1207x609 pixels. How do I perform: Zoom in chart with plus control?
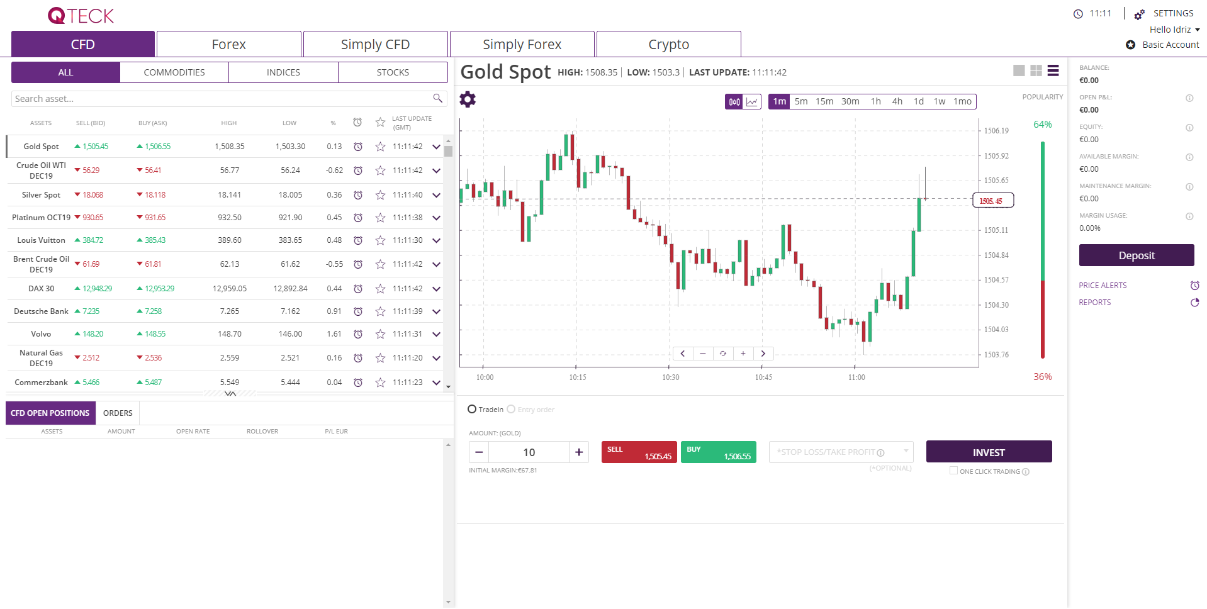[743, 354]
